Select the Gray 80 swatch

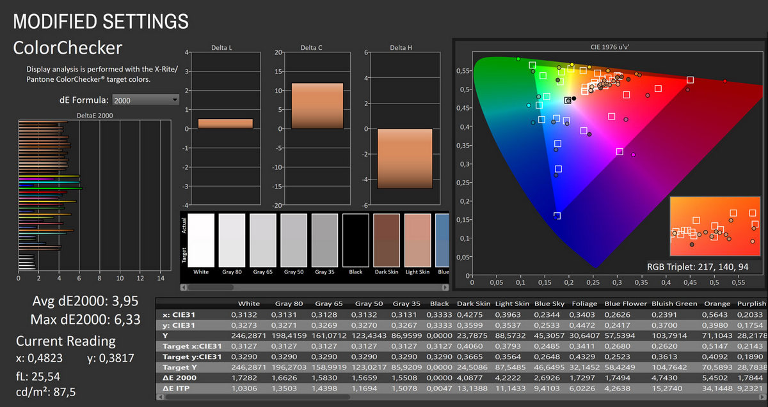click(x=232, y=240)
